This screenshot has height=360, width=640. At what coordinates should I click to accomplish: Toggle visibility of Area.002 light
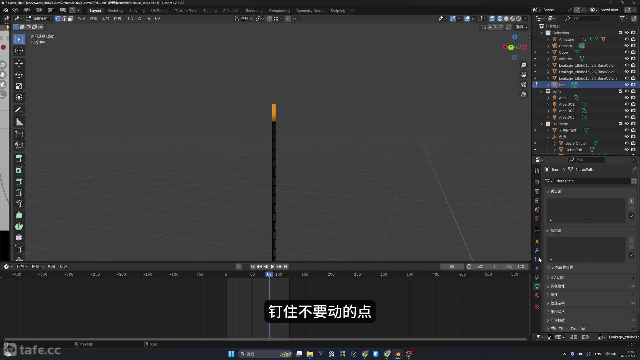point(627,111)
